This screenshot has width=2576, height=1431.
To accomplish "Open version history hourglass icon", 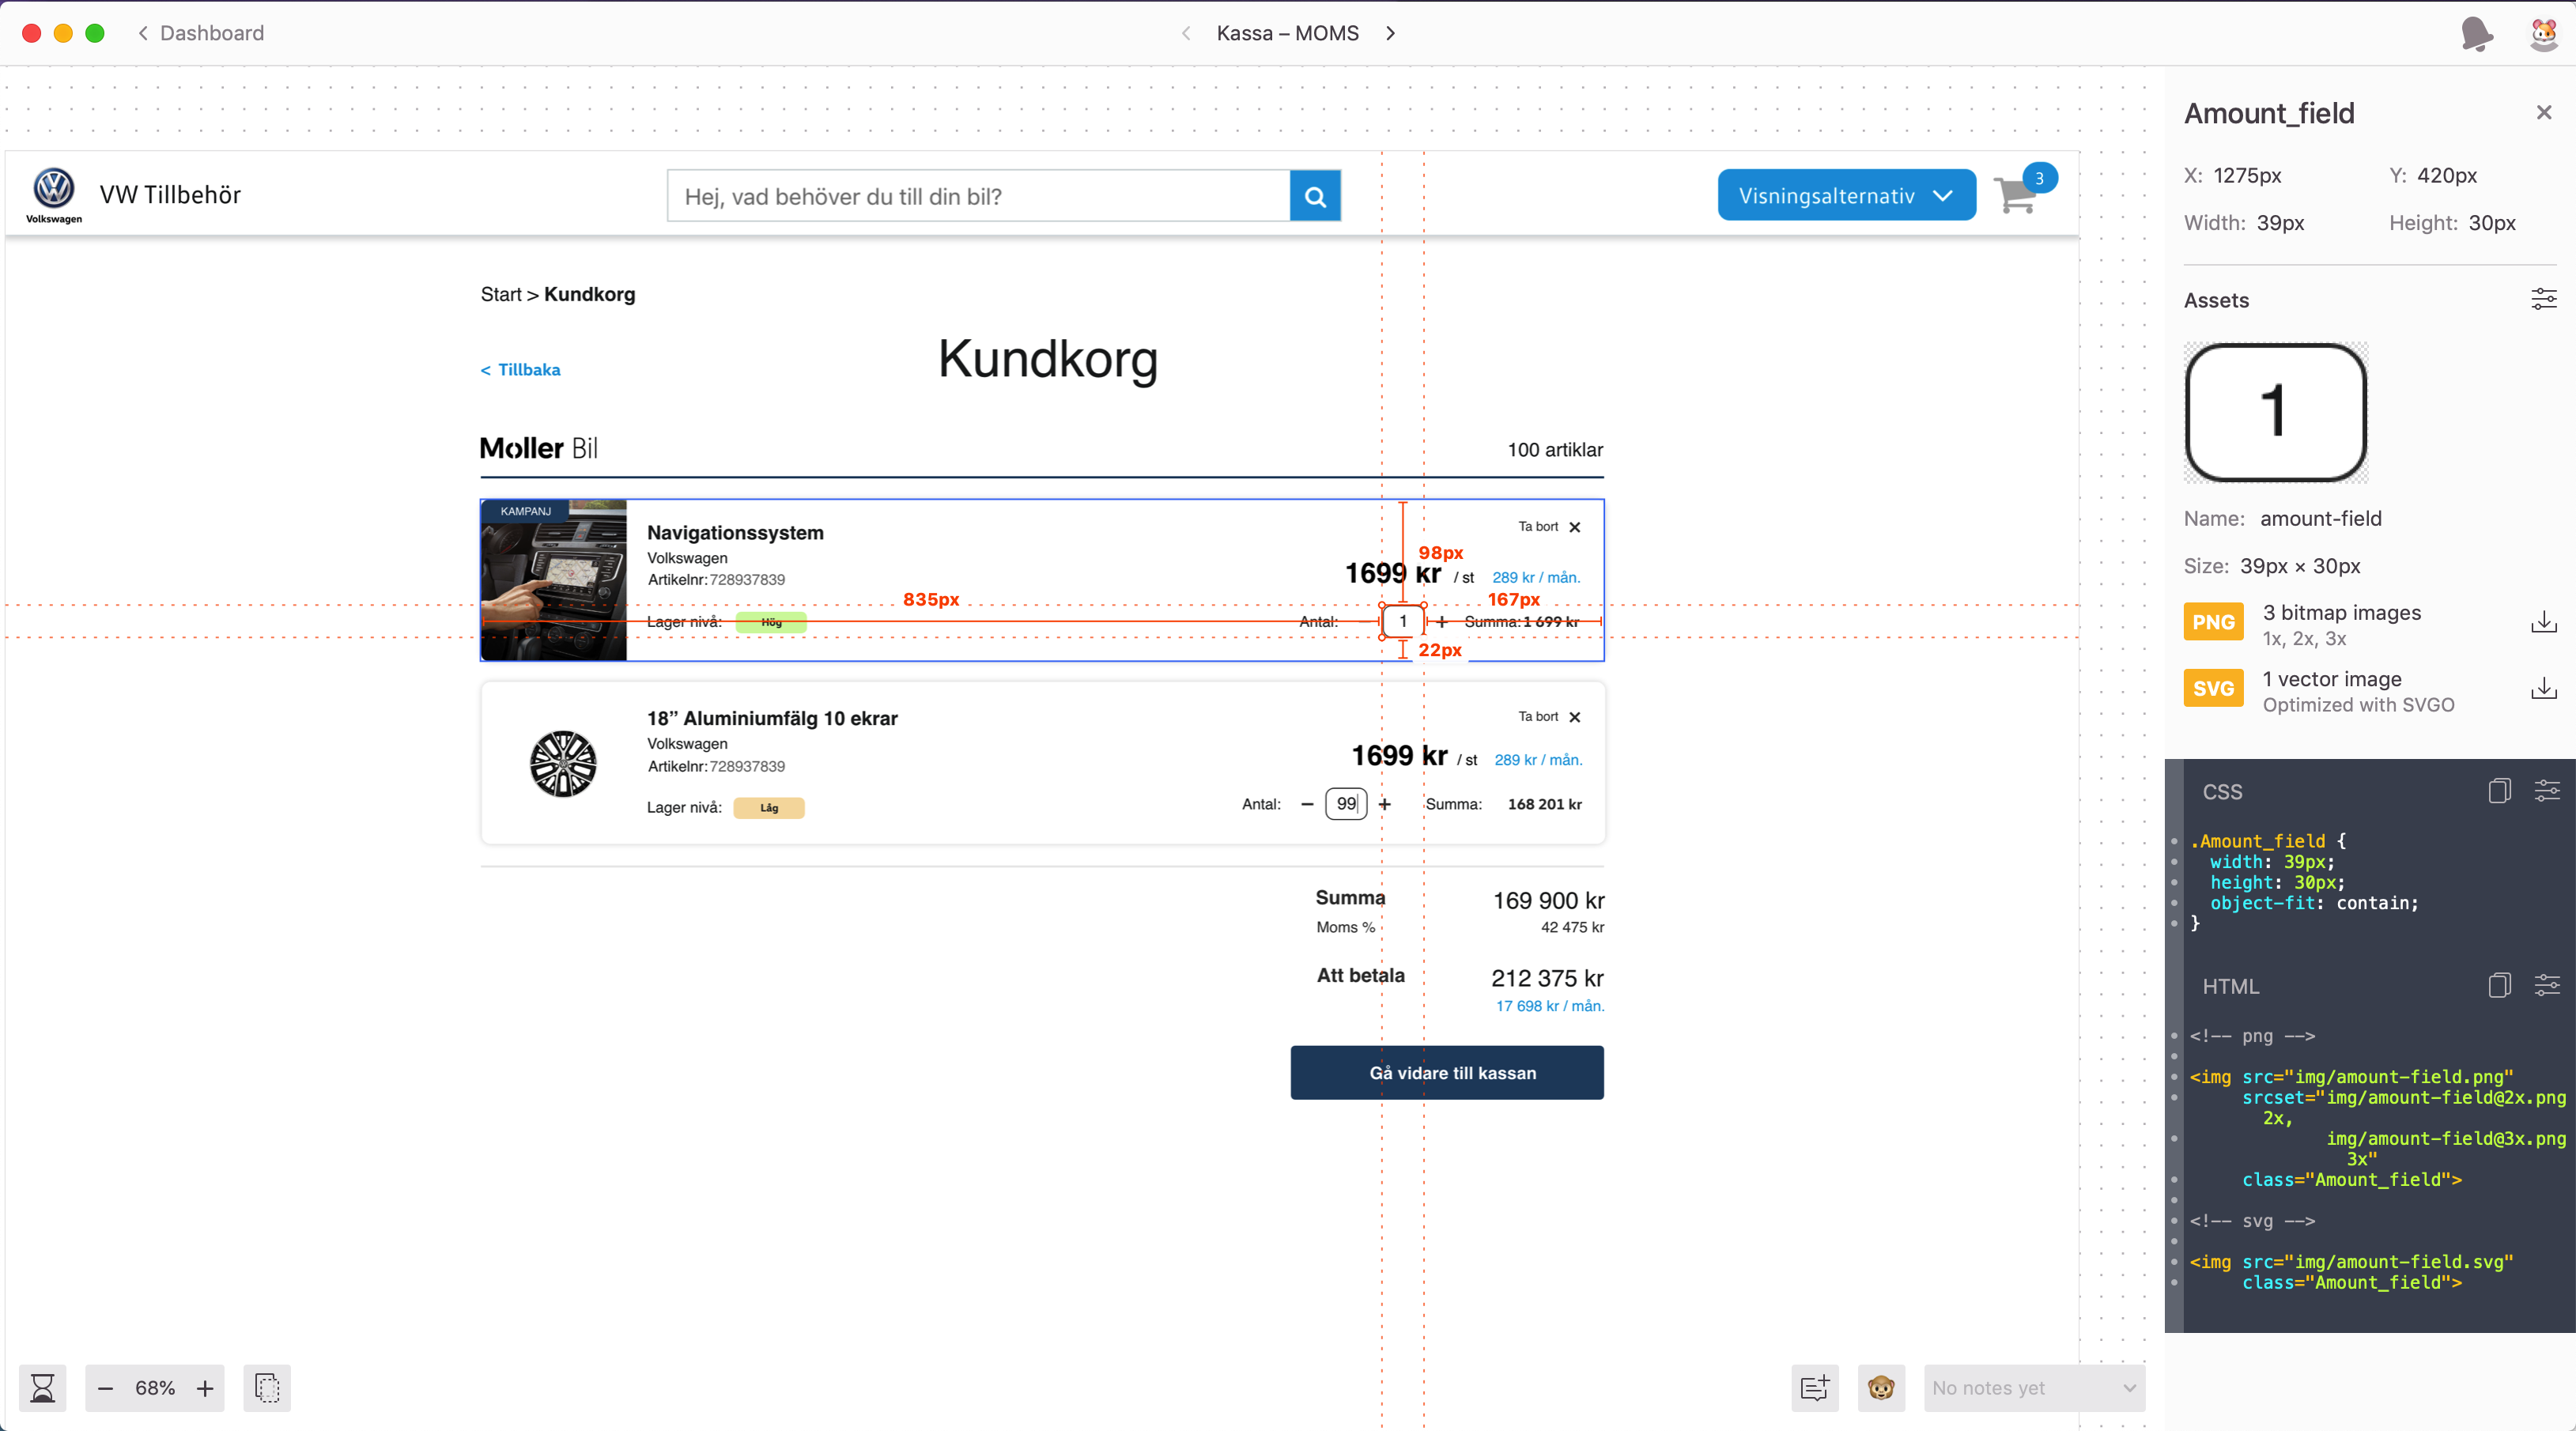I will click(43, 1388).
